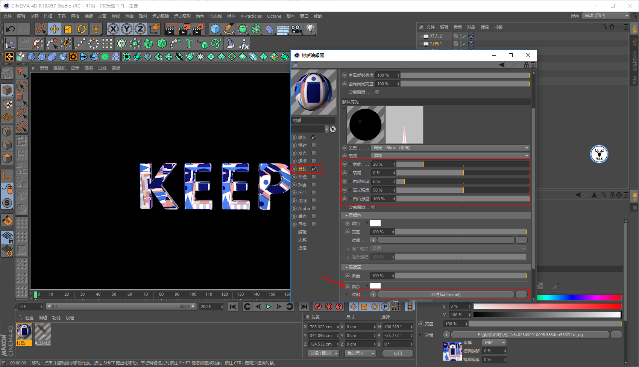Open the 运动图形 (MoGraph) menu
Viewport: 639px width, 367px height.
click(182, 16)
